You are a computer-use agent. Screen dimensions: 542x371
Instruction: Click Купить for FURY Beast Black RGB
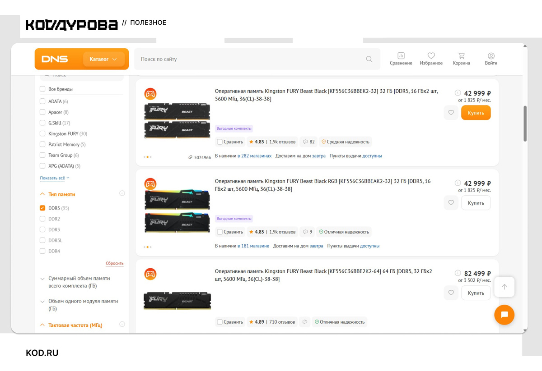tap(476, 203)
